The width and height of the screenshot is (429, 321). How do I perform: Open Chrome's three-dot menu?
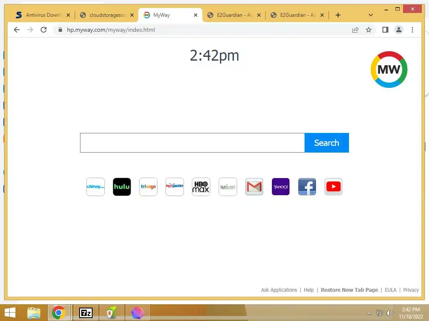coord(412,30)
